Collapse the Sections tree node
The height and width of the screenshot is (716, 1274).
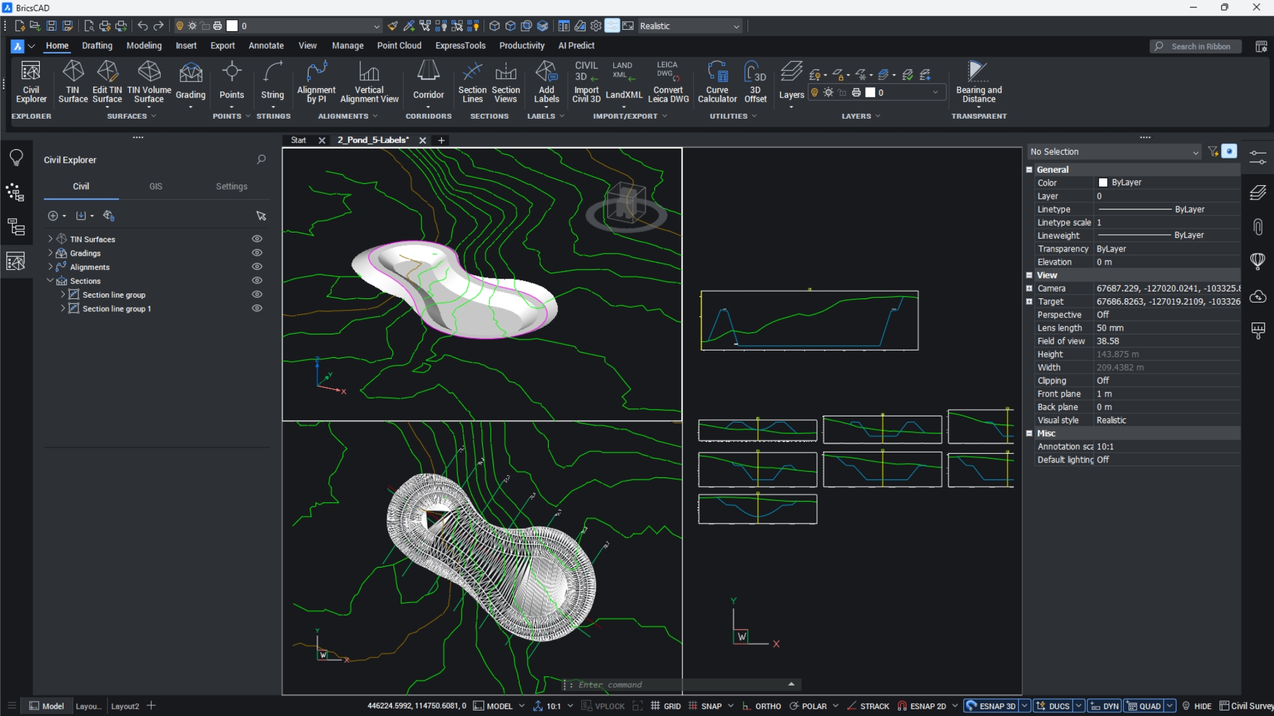50,280
